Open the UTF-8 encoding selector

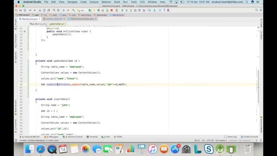[210, 140]
